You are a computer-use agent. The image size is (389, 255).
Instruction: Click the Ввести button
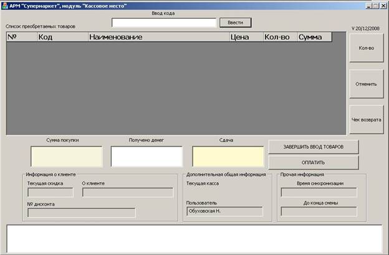coord(235,22)
